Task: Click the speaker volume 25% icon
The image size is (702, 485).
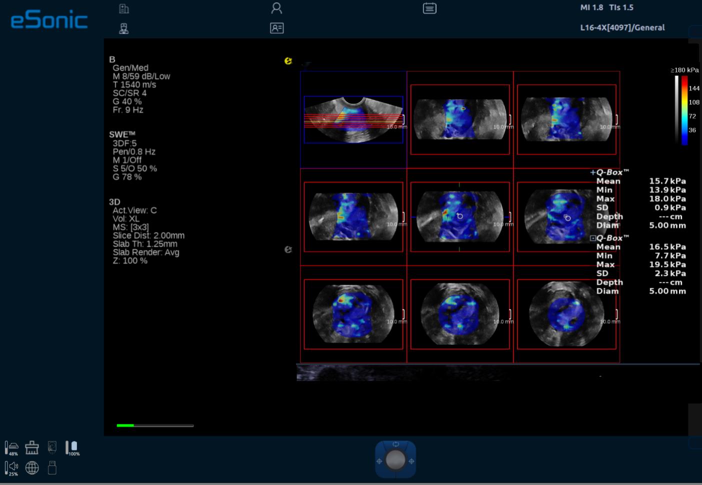Action: coord(12,468)
